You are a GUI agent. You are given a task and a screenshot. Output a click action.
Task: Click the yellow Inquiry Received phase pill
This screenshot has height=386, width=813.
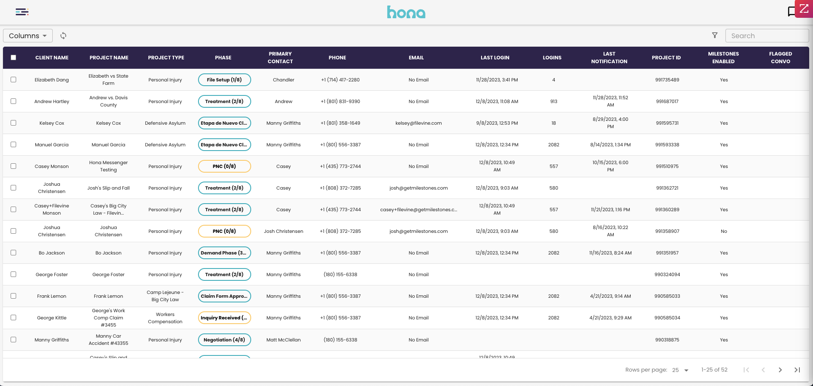[224, 318]
